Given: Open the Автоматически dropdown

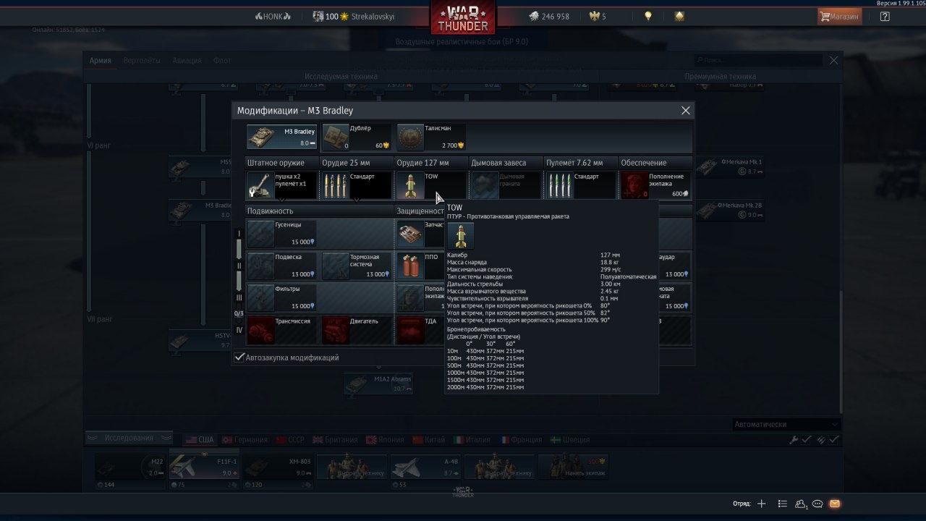Looking at the screenshot, I should tap(786, 424).
